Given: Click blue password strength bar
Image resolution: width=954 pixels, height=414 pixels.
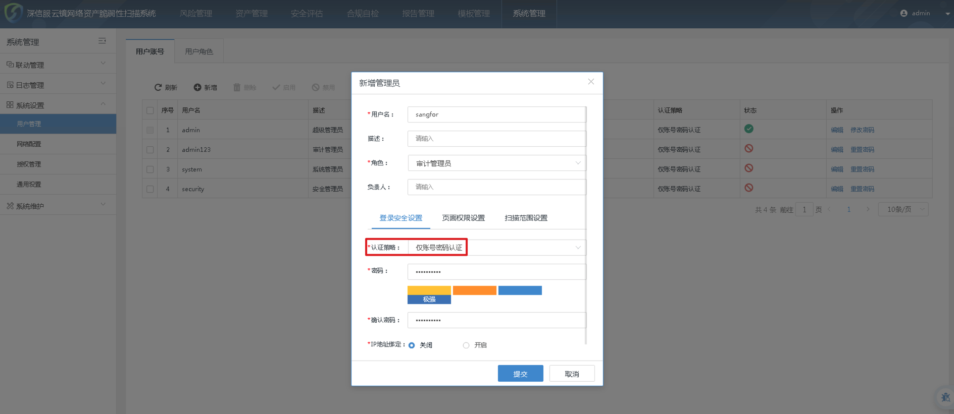Looking at the screenshot, I should (520, 290).
